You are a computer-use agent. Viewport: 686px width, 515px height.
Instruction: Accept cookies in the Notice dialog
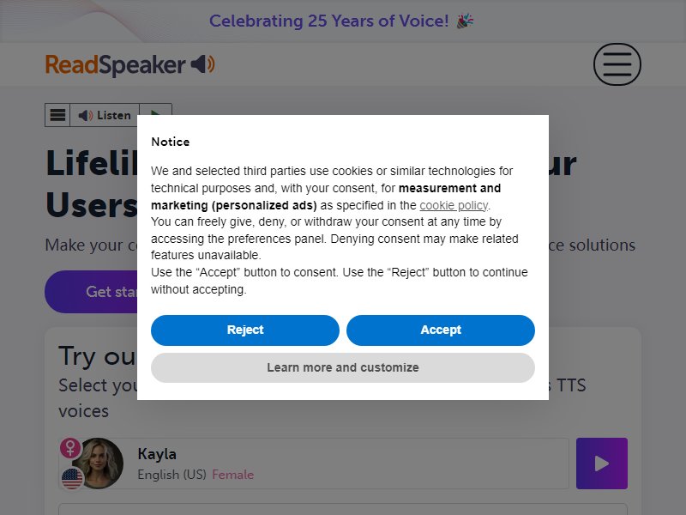click(x=441, y=330)
